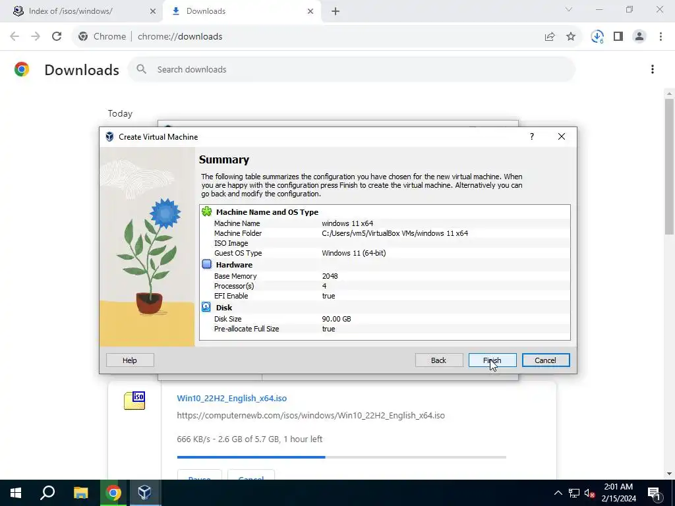The width and height of the screenshot is (675, 506).
Task: Click the Disk section icon
Action: point(206,307)
